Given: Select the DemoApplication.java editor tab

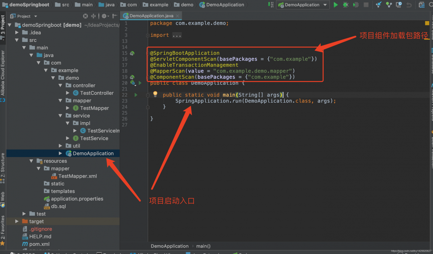Looking at the screenshot, I should (x=151, y=16).
